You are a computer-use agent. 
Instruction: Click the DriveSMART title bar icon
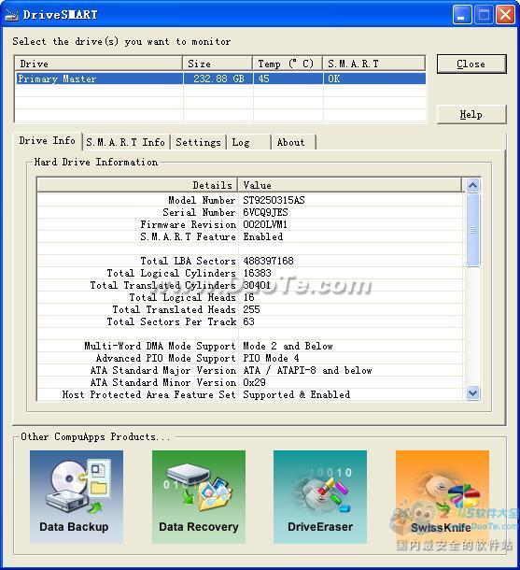[11, 15]
